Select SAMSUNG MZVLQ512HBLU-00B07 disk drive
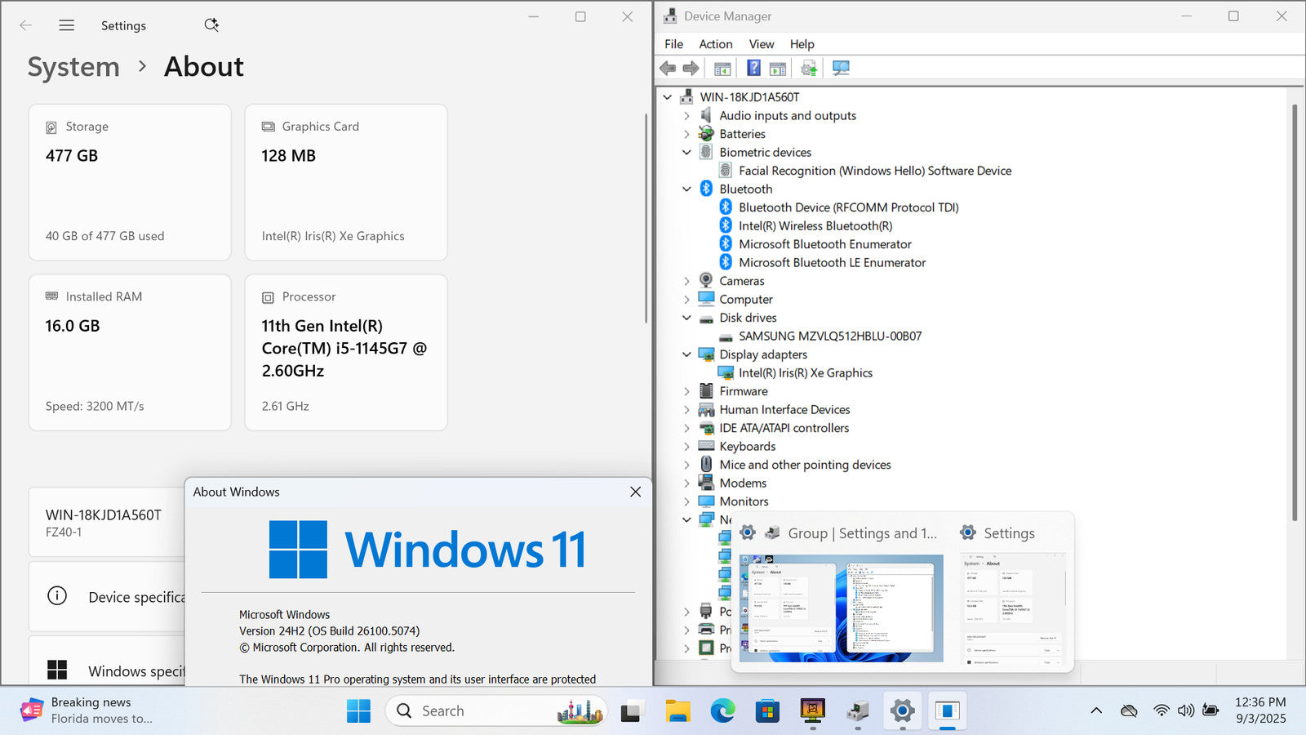This screenshot has width=1306, height=735. point(830,336)
